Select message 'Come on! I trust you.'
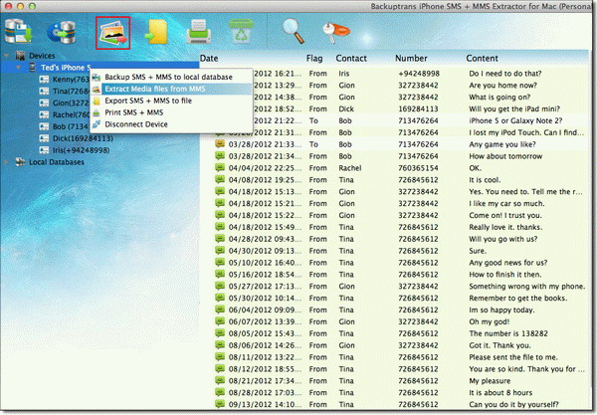Screen dimensions: 597x415 504,215
